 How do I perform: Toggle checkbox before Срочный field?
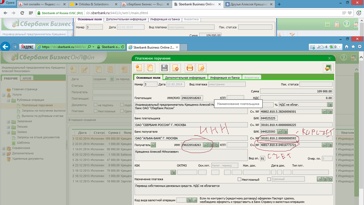(x=269, y=179)
